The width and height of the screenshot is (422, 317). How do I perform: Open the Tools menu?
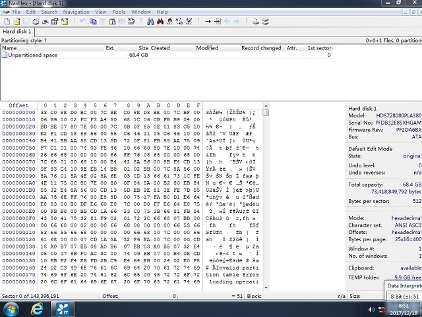coord(119,12)
